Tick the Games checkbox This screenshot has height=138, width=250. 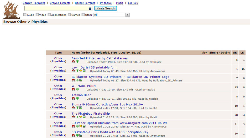pyautogui.click(x=69, y=14)
